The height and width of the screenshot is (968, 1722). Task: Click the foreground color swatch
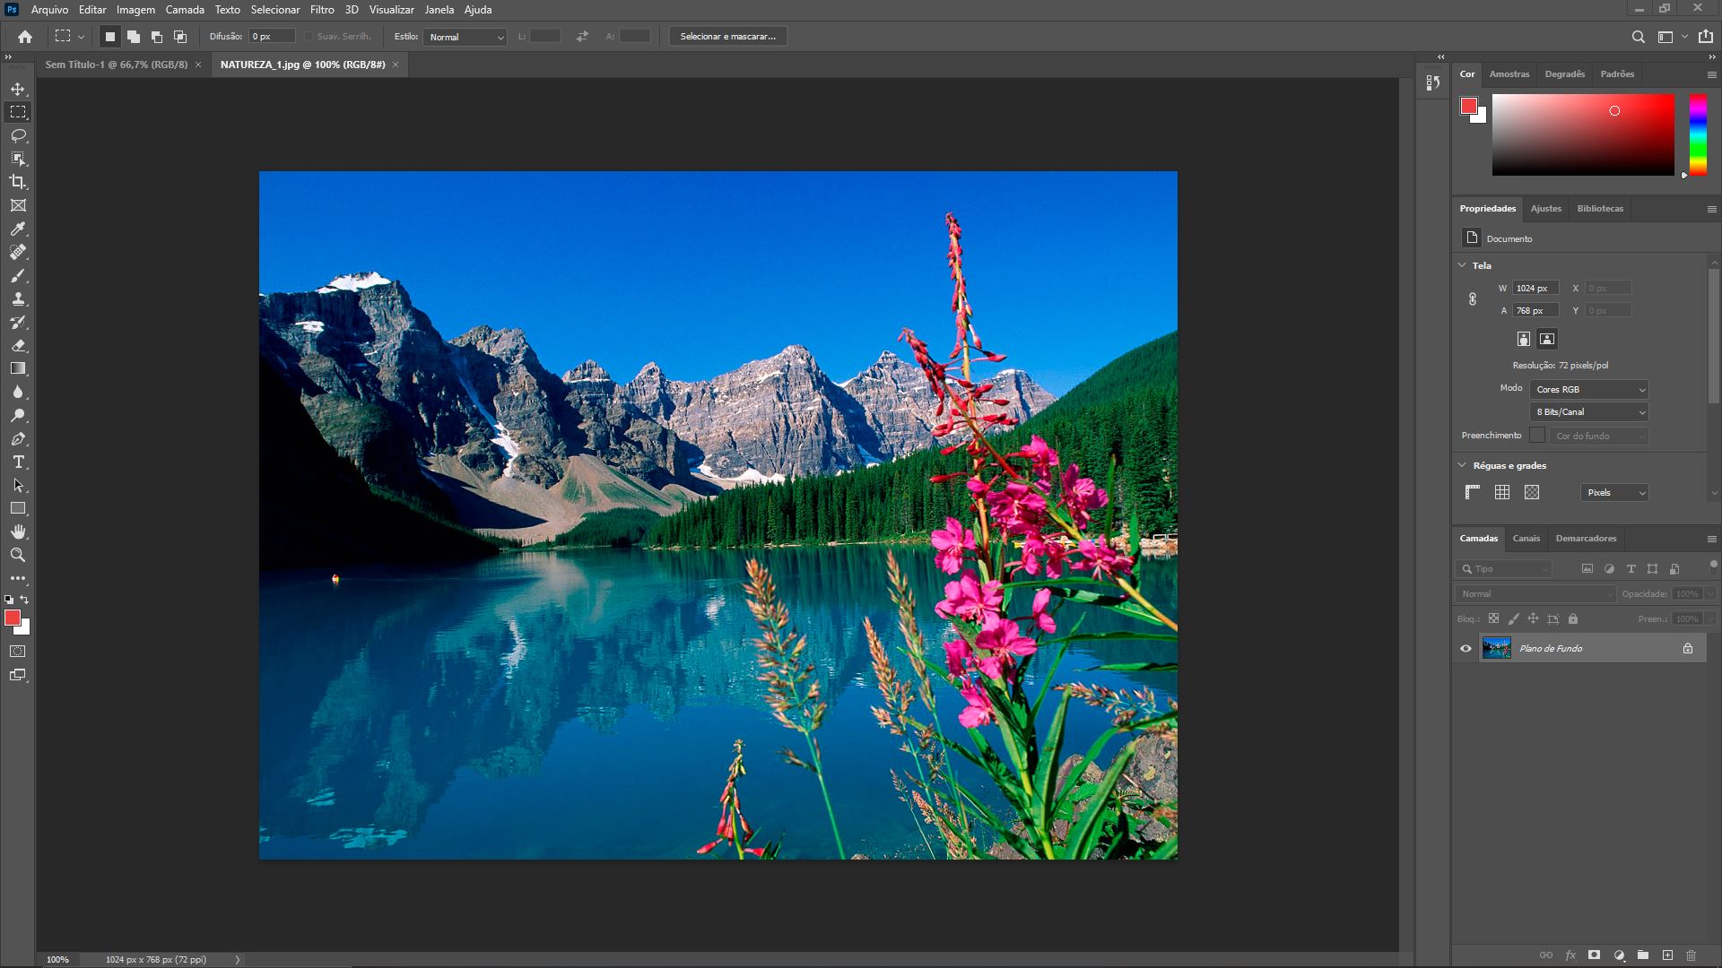point(13,617)
